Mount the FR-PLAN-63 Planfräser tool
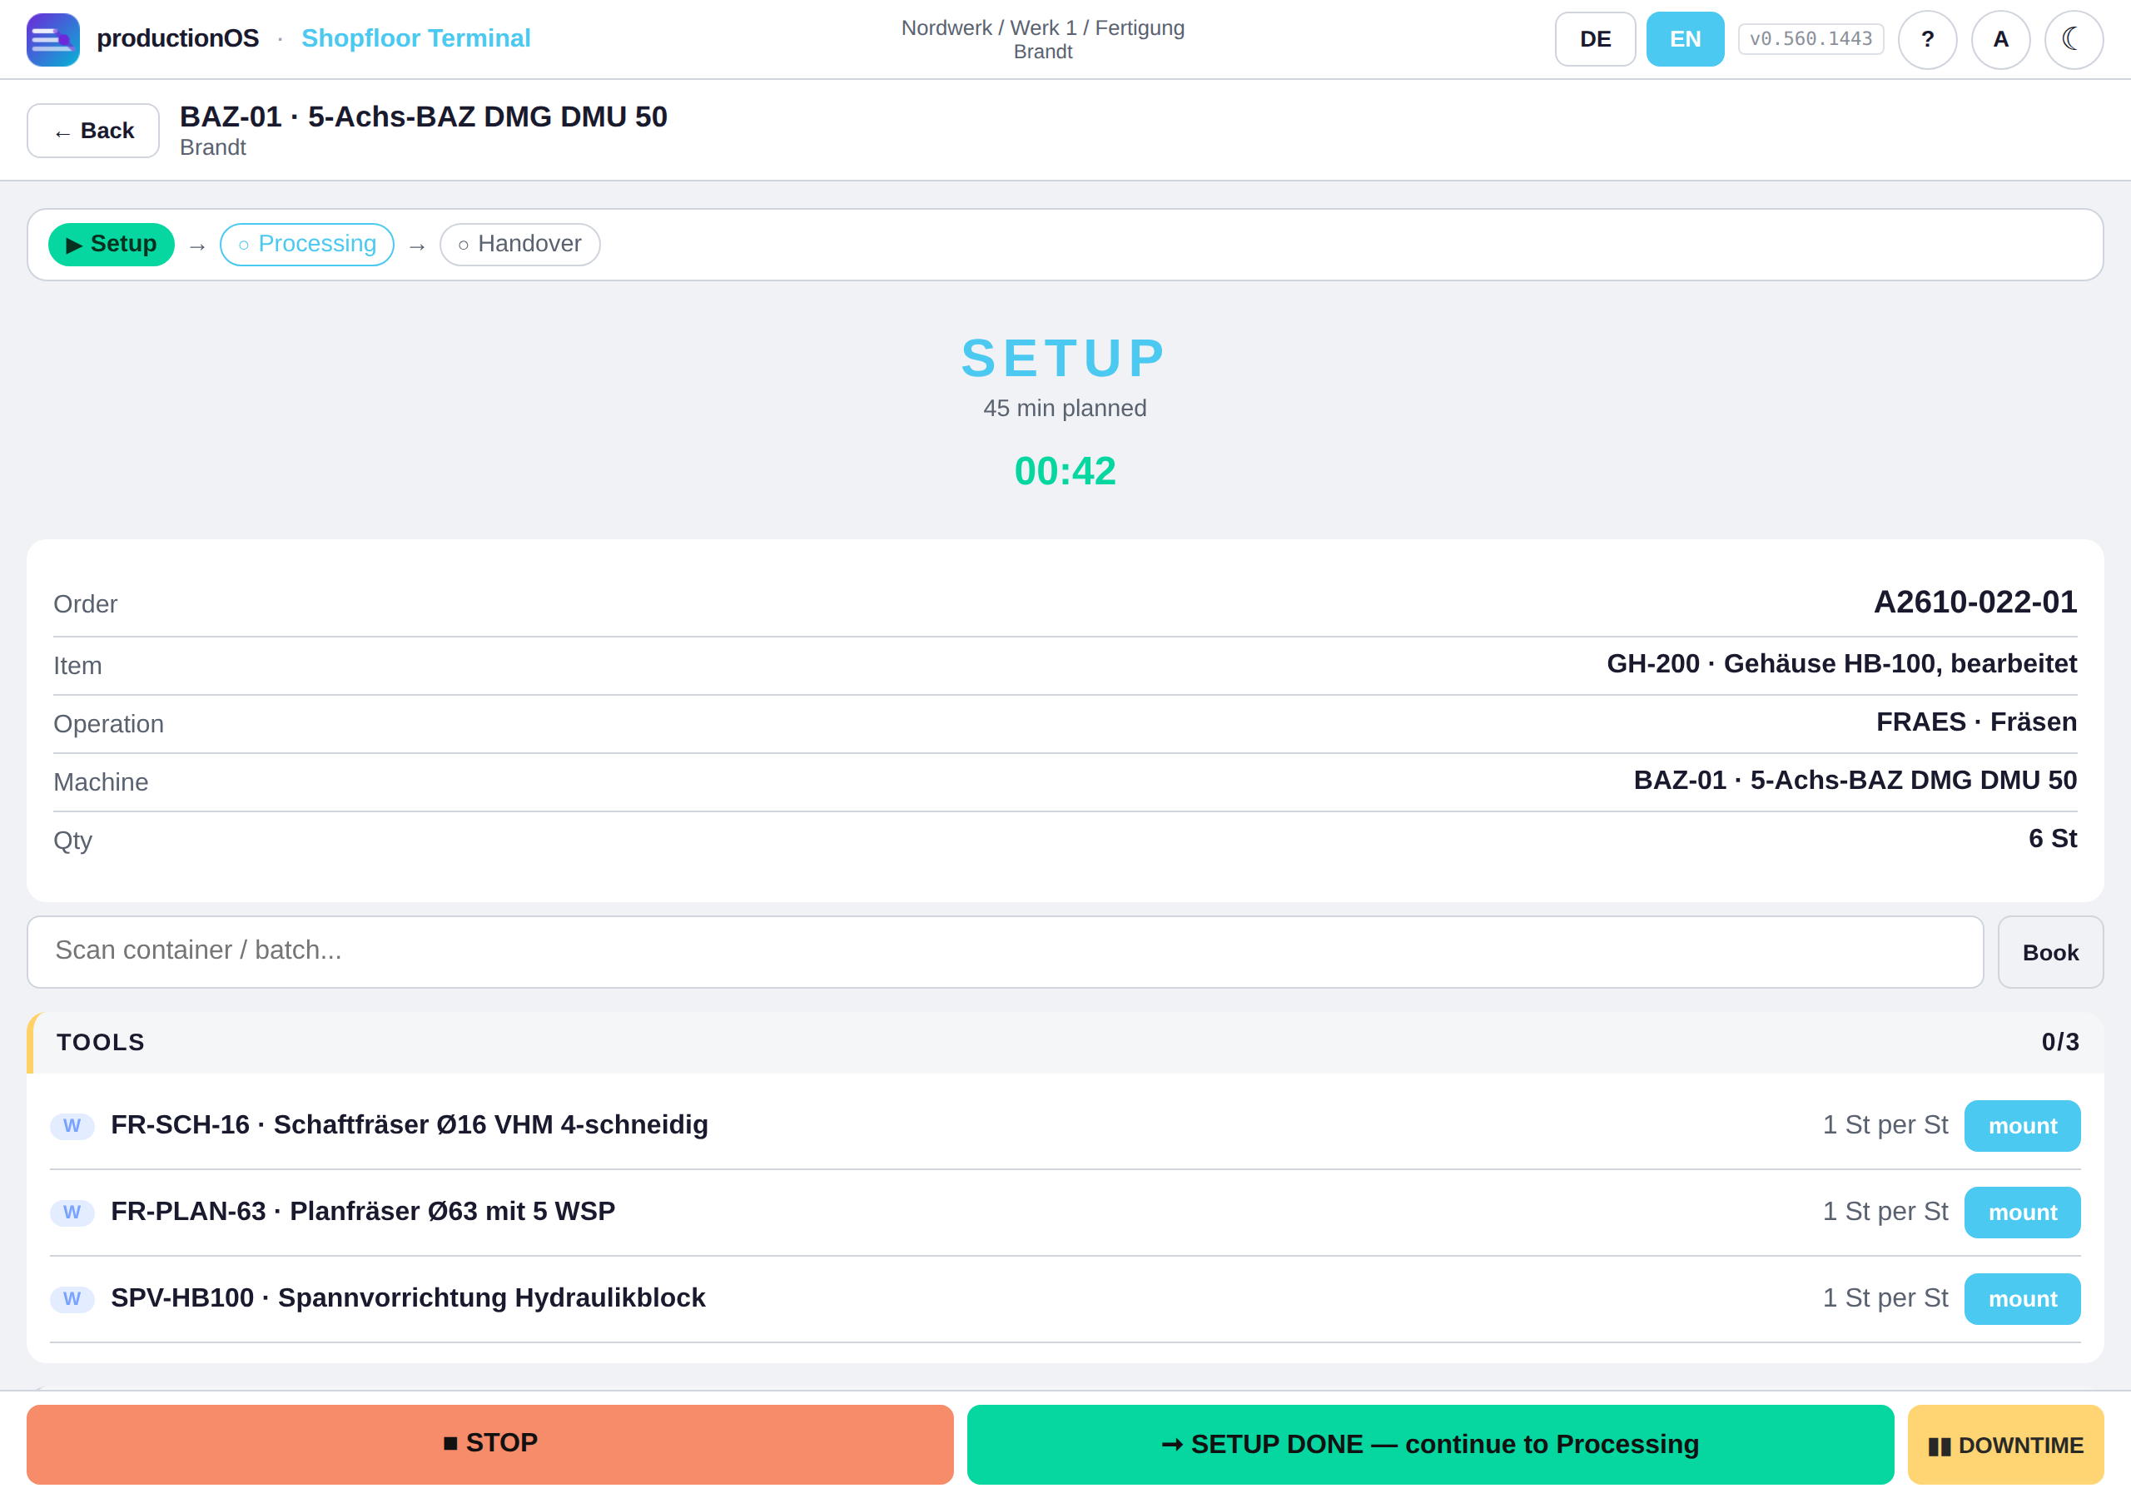 pos(2021,1213)
